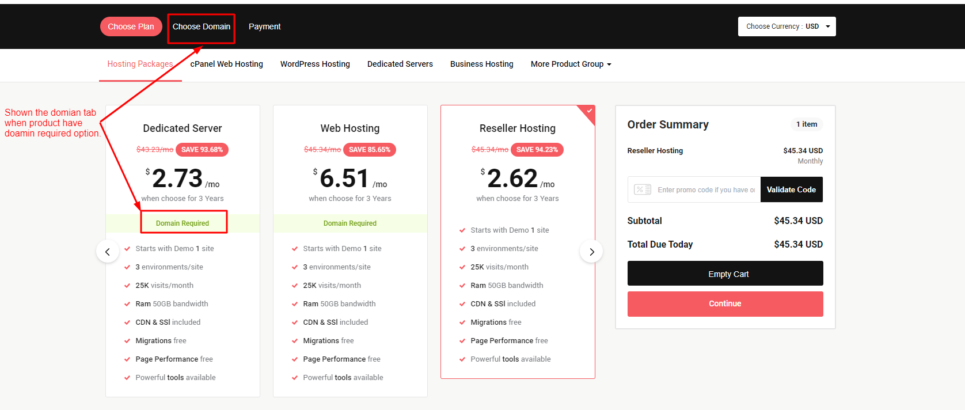
Task: Select the Web Hosting plan title
Action: click(350, 128)
